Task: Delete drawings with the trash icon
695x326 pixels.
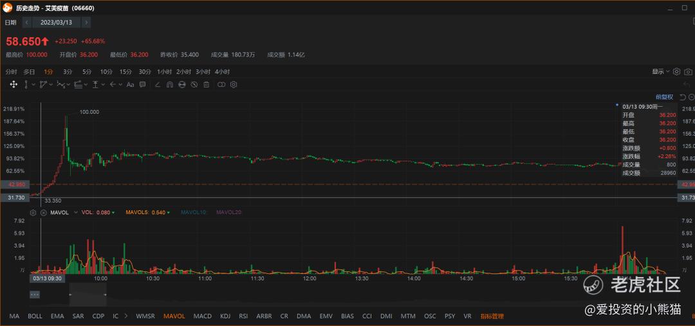Action: click(206, 85)
